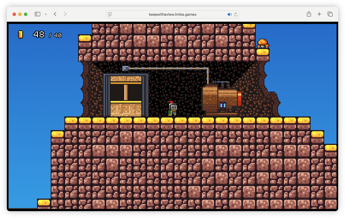Click the sandstone elevator door
Image resolution: width=345 pixels, height=218 pixels.
[126, 96]
